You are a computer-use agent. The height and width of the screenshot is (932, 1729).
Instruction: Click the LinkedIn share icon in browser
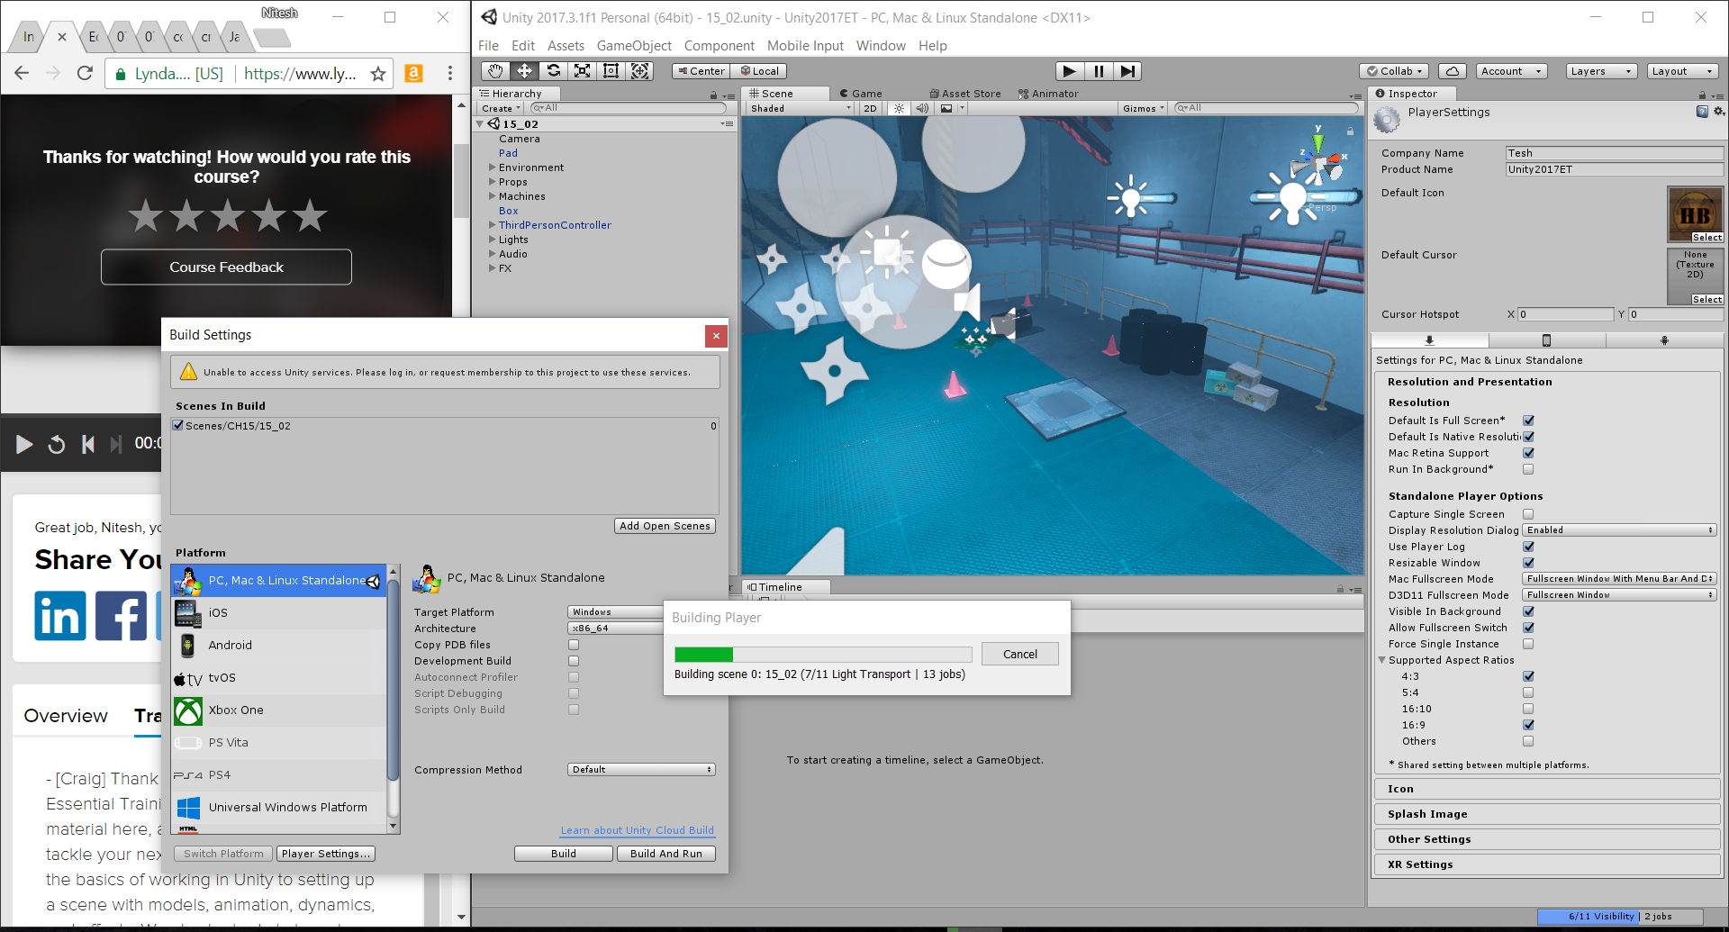[x=60, y=616]
